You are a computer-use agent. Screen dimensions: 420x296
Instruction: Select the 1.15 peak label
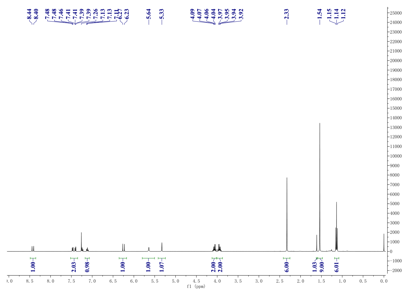(x=329, y=14)
